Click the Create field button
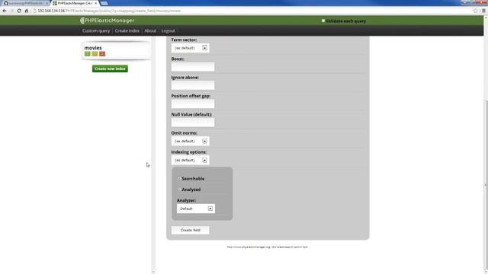 click(190, 230)
